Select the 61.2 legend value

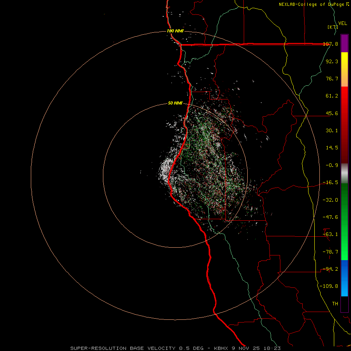332,96
